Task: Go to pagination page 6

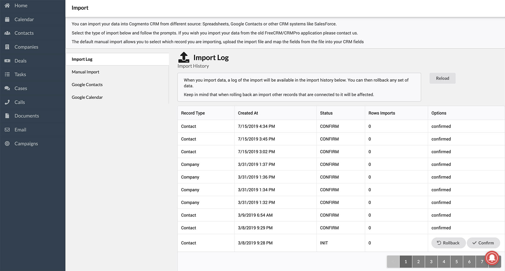Action: (x=469, y=262)
